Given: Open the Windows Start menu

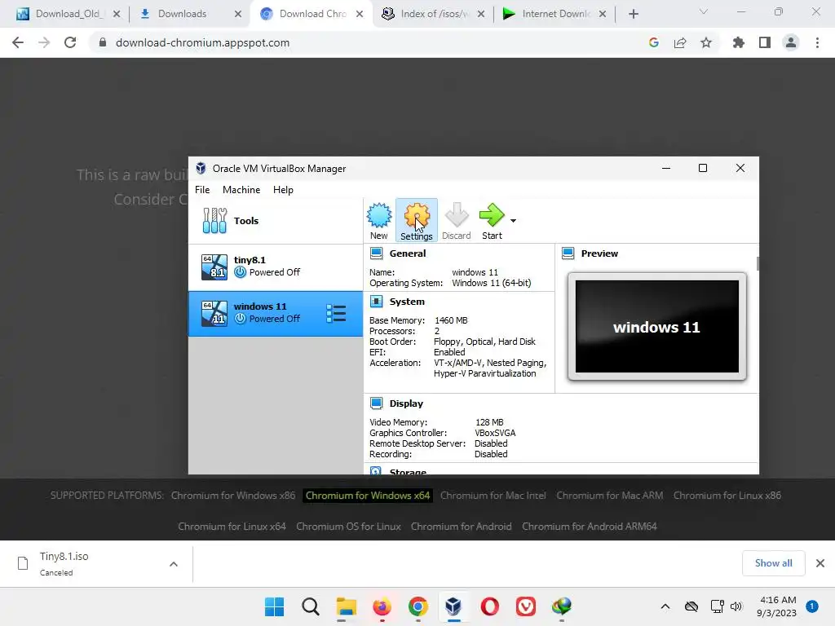Looking at the screenshot, I should click(x=274, y=606).
